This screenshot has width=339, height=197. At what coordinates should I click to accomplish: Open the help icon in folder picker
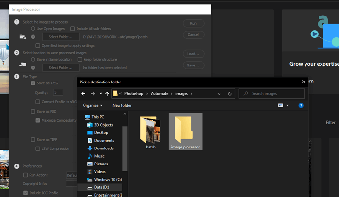(x=301, y=105)
